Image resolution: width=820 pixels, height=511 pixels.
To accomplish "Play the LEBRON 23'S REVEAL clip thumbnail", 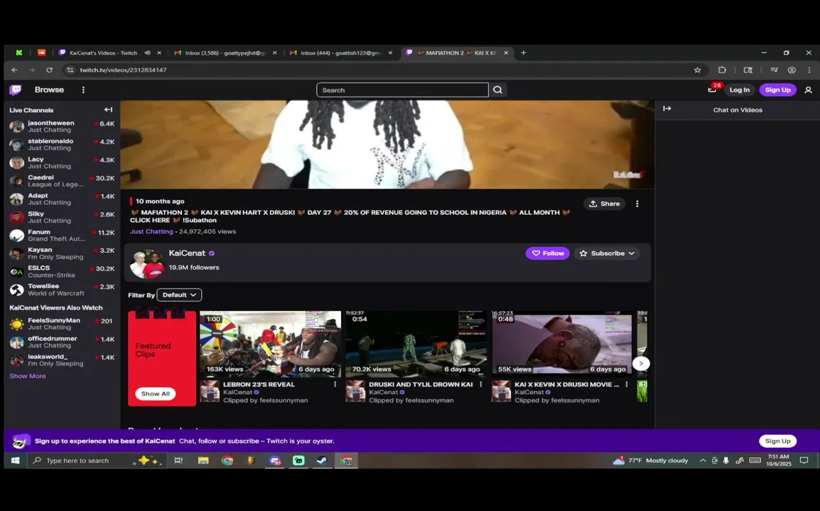I will pyautogui.click(x=270, y=344).
